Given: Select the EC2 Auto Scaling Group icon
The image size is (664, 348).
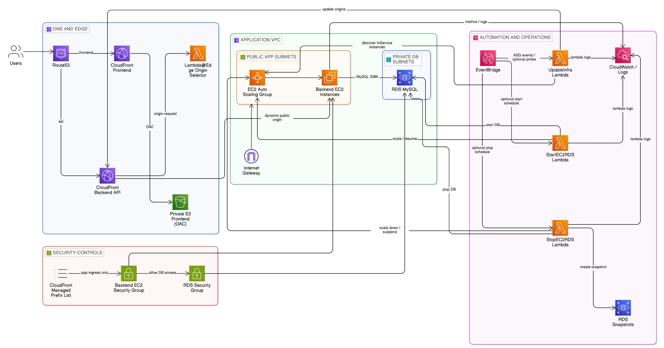Looking at the screenshot, I should pos(257,77).
